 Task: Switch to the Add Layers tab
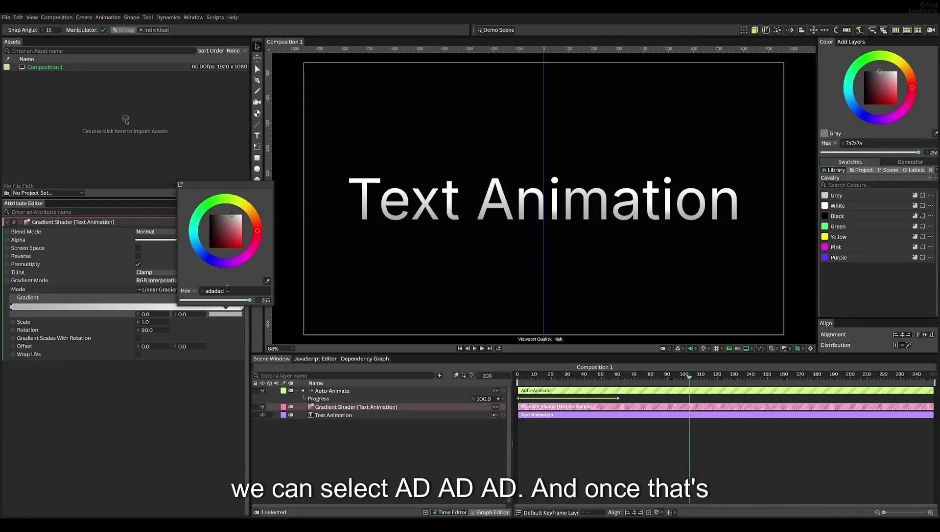tap(851, 42)
